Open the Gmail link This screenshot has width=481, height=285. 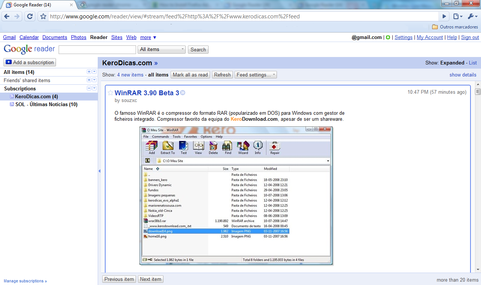(9, 37)
